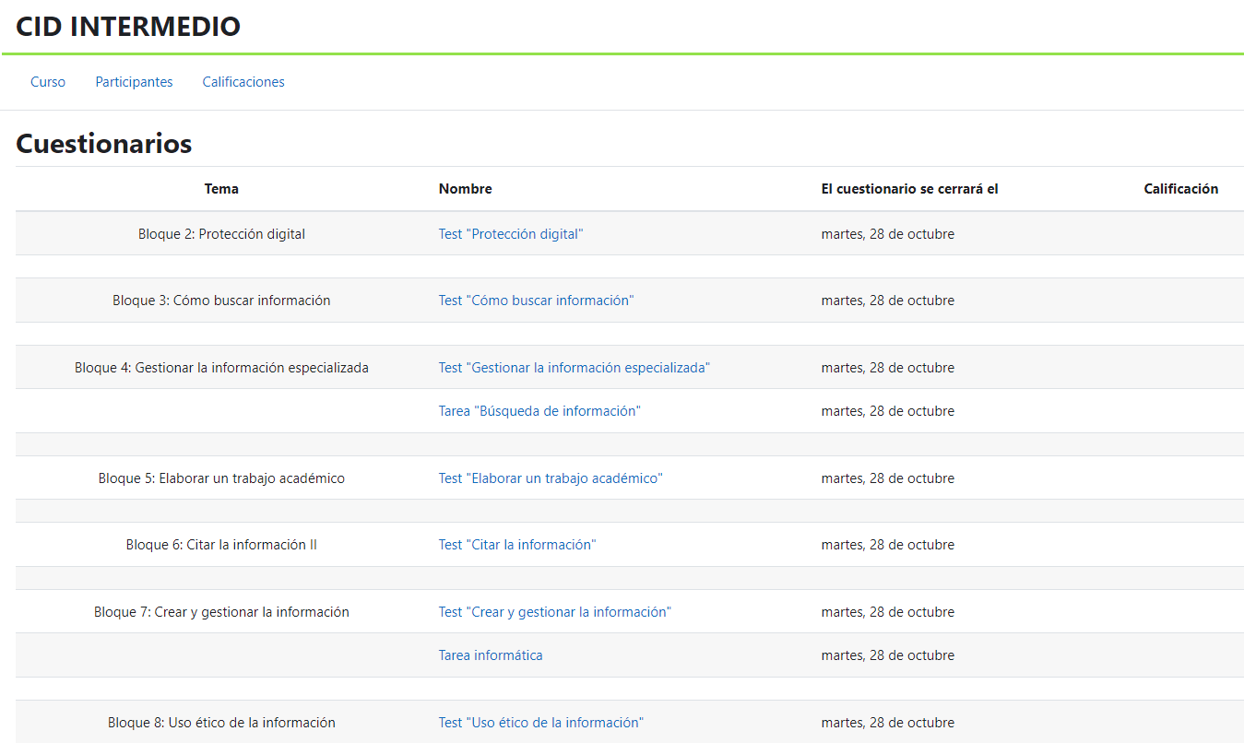Viewport: 1244px width, 743px height.
Task: Click the closing date in the Bloque 8 row
Action: click(888, 723)
